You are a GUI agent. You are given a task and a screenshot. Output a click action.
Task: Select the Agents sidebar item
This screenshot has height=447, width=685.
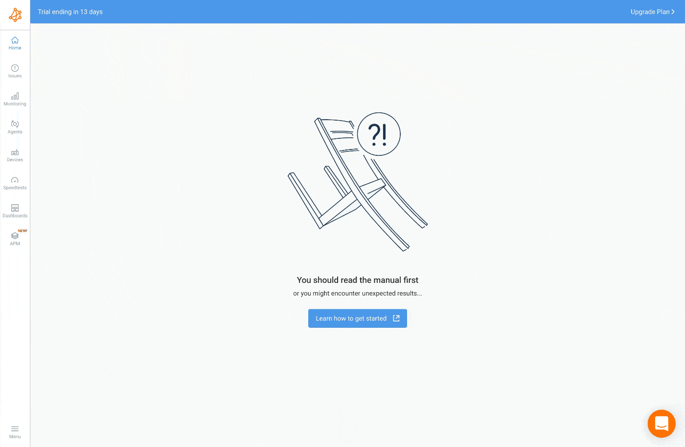(x=15, y=127)
